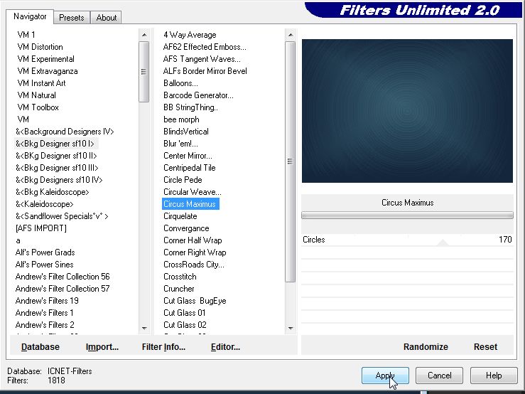Open the Help button

coord(494,376)
